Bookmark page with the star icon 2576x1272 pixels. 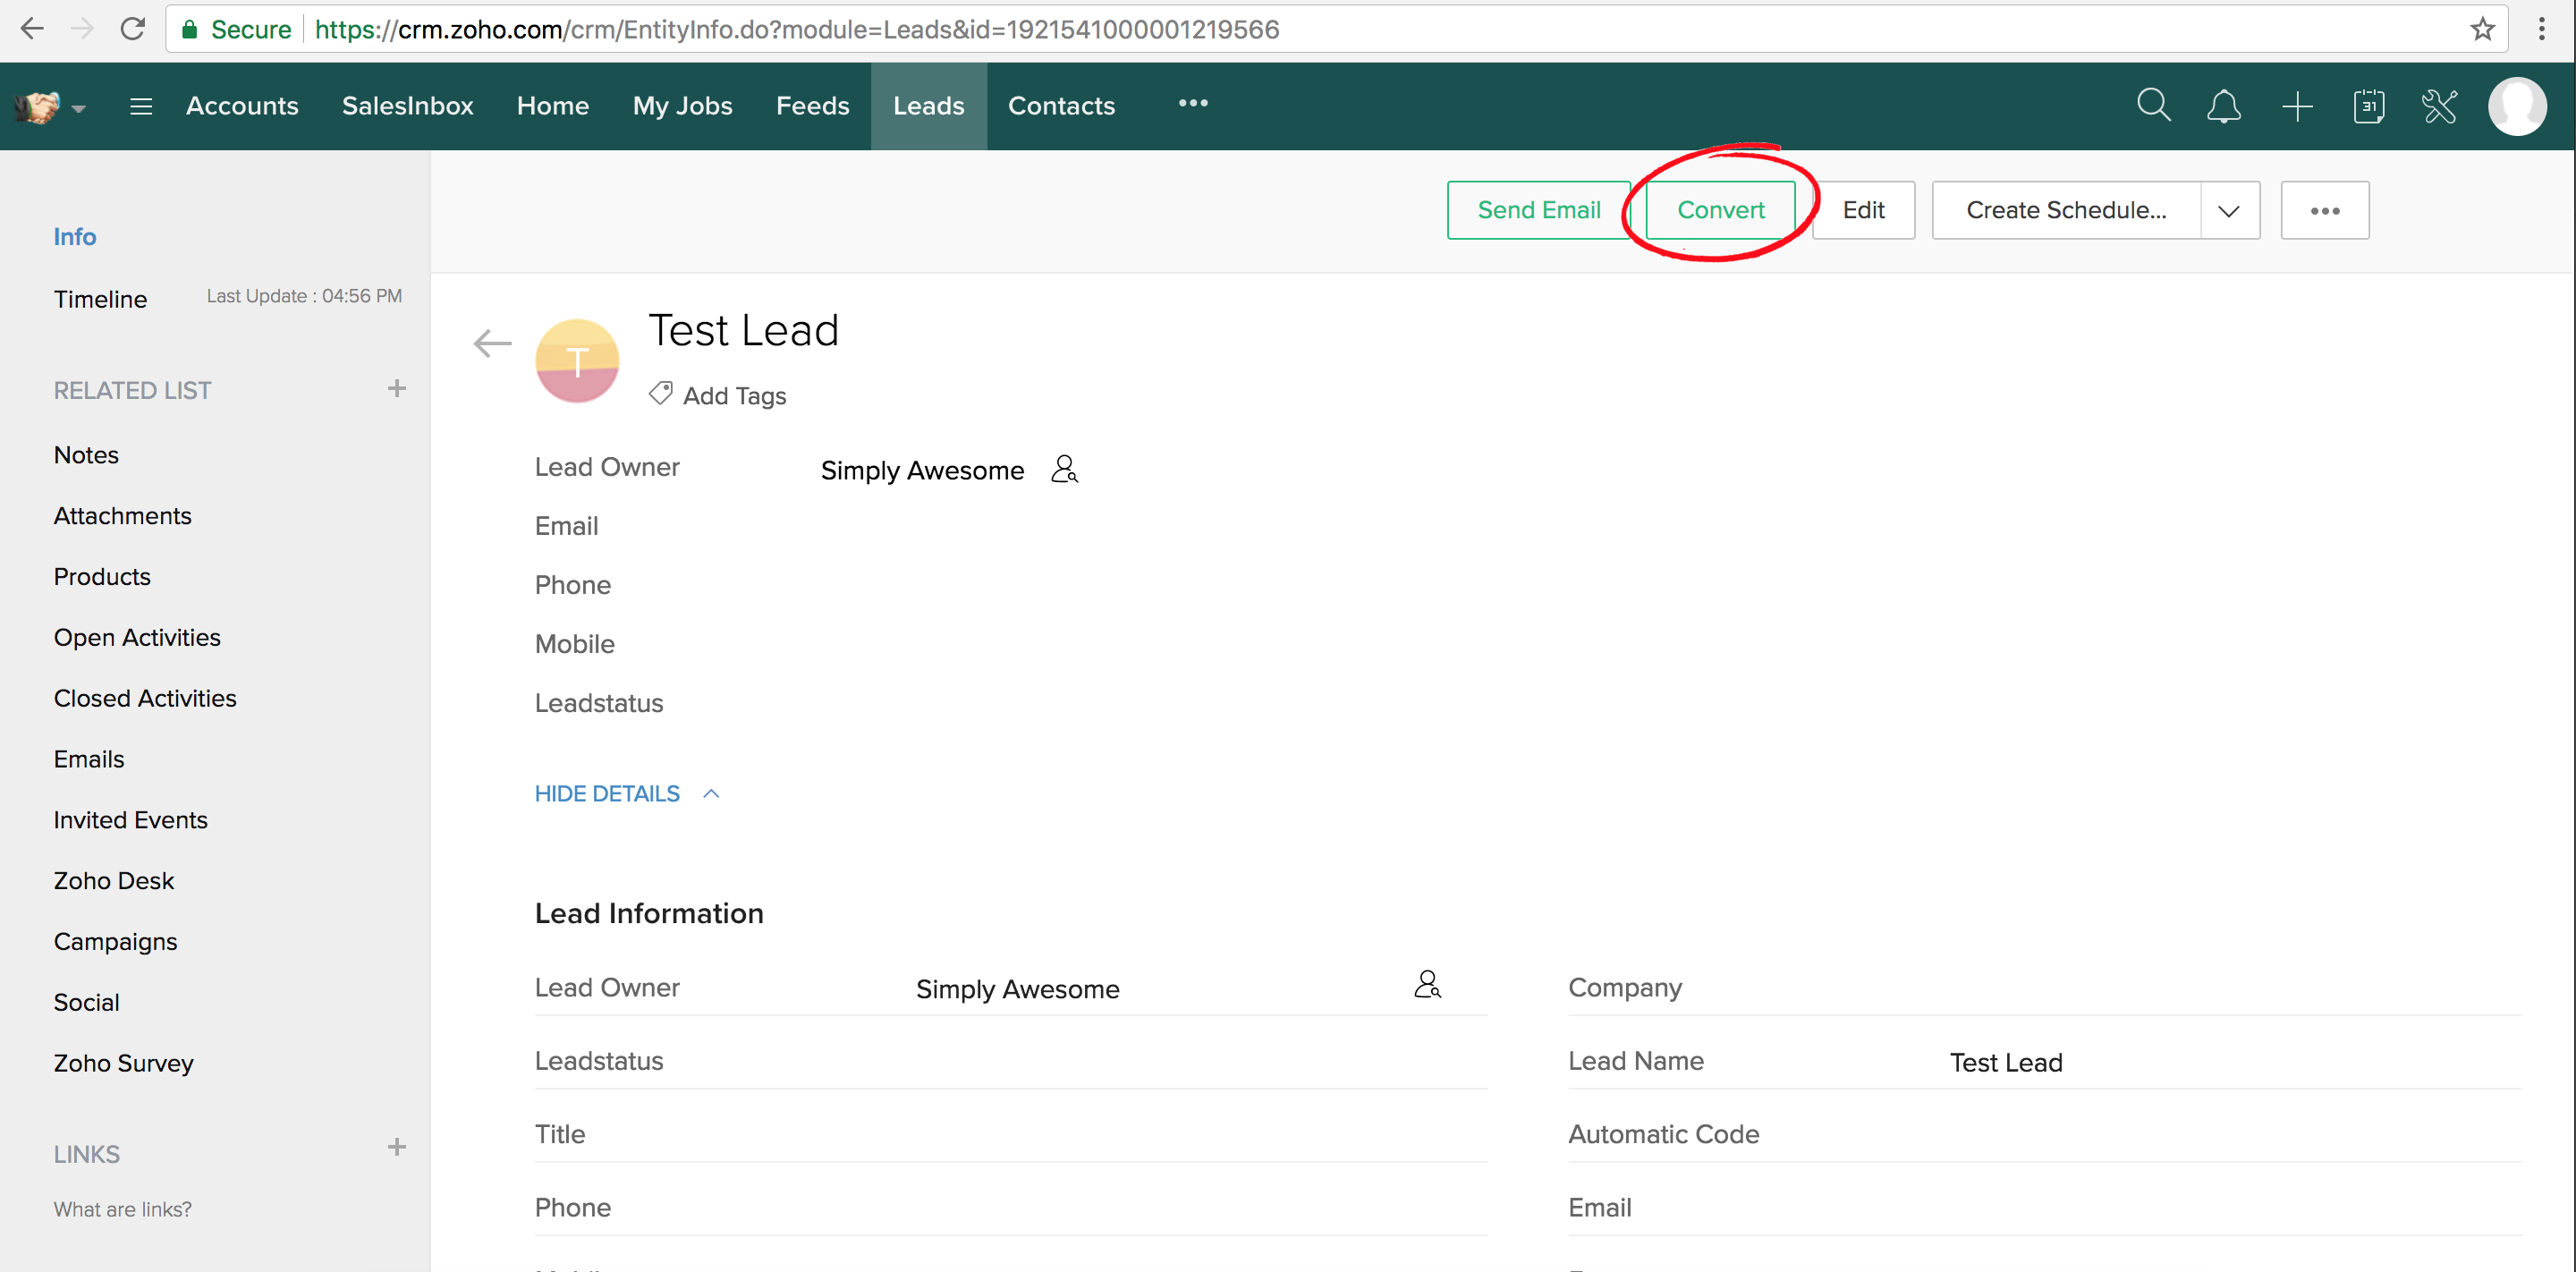(x=2482, y=29)
